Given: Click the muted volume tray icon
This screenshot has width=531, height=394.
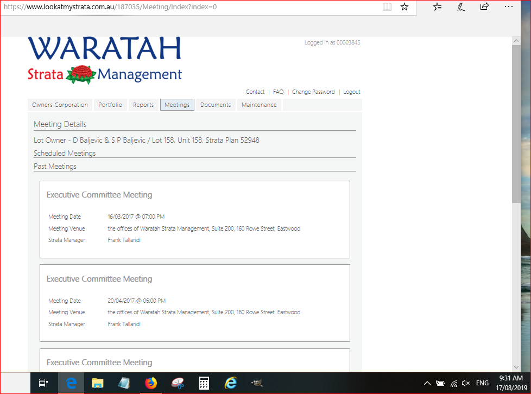Looking at the screenshot, I should (466, 383).
